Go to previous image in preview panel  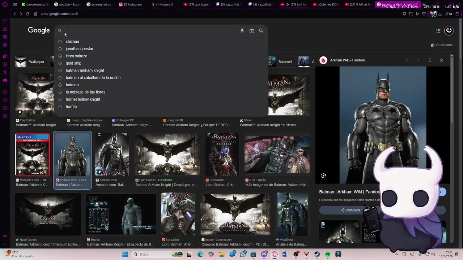(407, 60)
